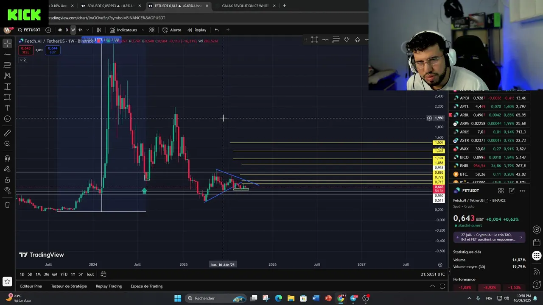Expand the collapsed indicators legend '2'
This screenshot has width=543, height=305.
pos(22,60)
